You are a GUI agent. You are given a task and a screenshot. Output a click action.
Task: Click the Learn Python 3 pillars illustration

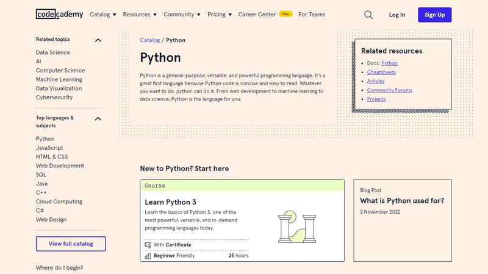point(296,227)
